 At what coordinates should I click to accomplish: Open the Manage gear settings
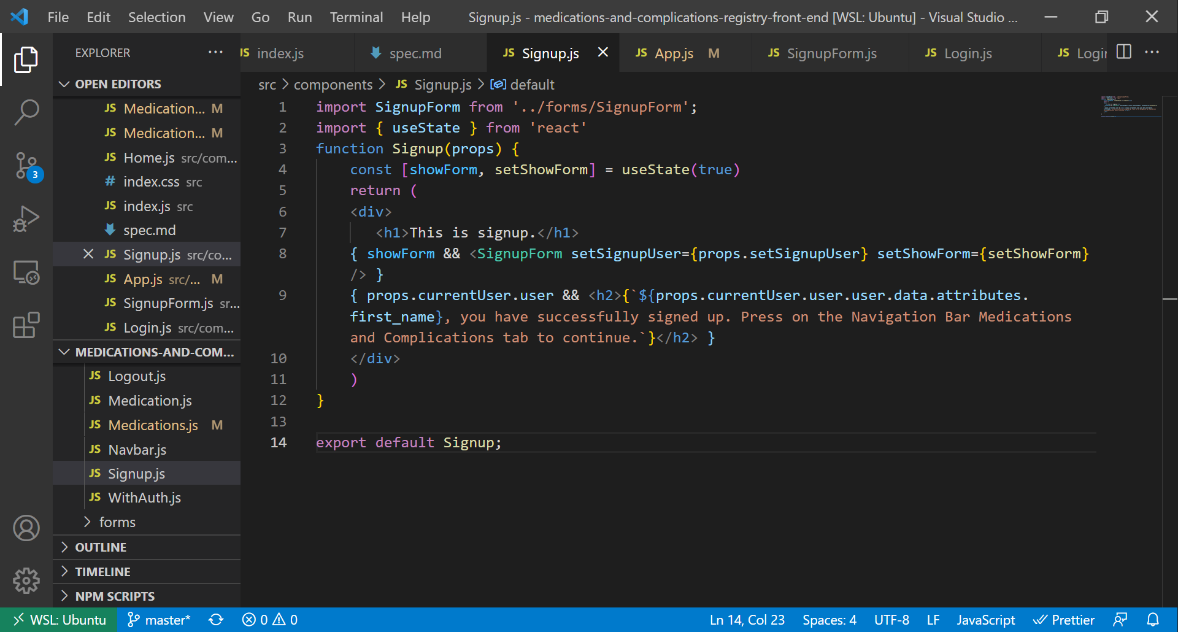(26, 580)
